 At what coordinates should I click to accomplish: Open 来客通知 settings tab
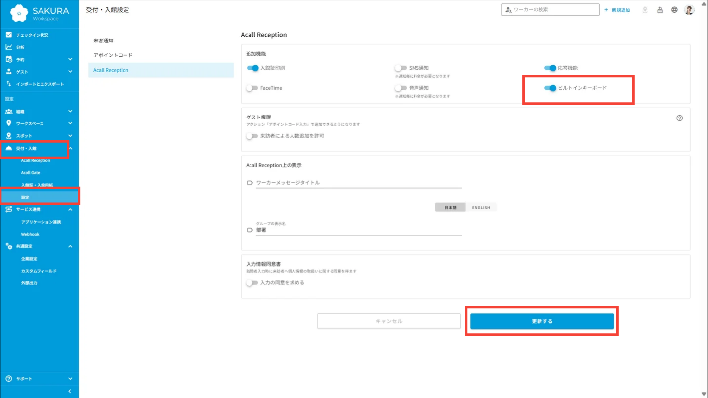161,40
